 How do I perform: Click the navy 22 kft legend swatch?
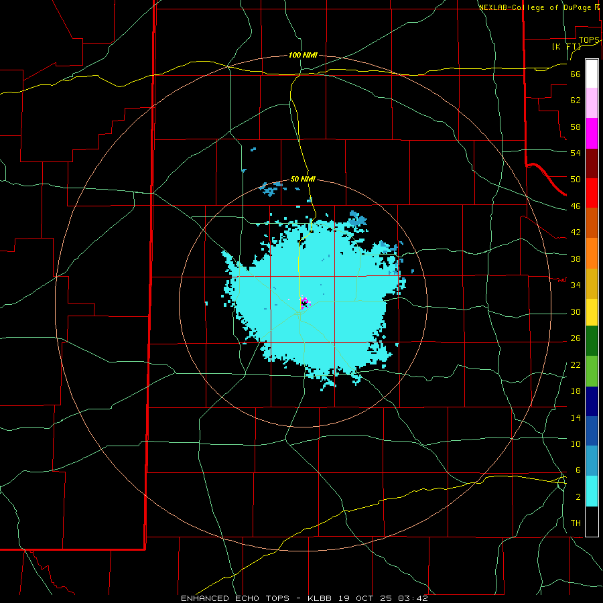pyautogui.click(x=592, y=401)
